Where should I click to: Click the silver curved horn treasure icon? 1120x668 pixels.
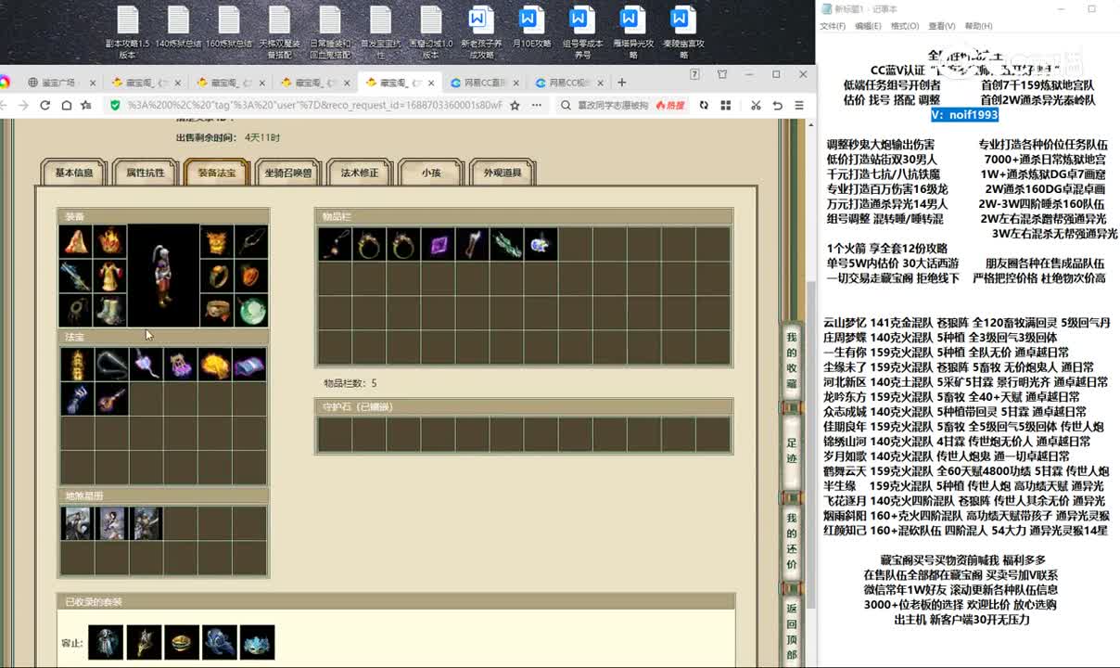tap(111, 365)
